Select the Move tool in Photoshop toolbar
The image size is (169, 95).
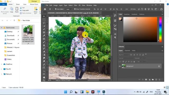click(44, 16)
